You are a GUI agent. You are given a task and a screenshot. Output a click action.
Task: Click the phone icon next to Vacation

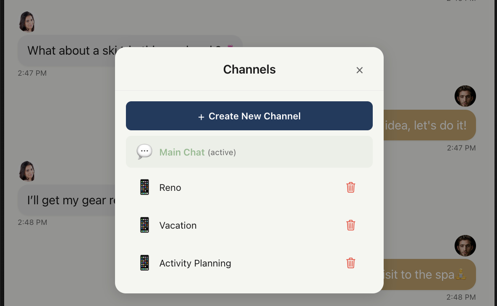(x=144, y=225)
